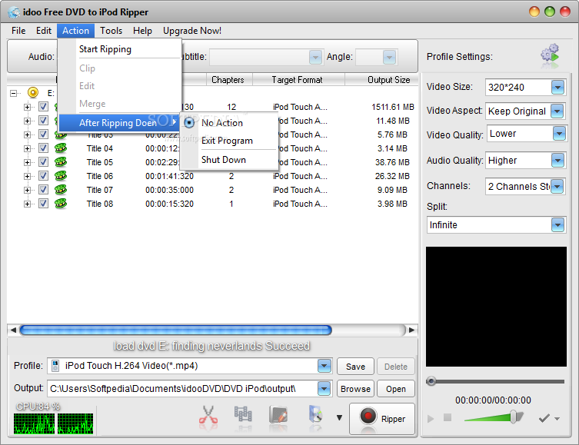Click the film icon of Title 05
The width and height of the screenshot is (579, 445).
click(61, 162)
